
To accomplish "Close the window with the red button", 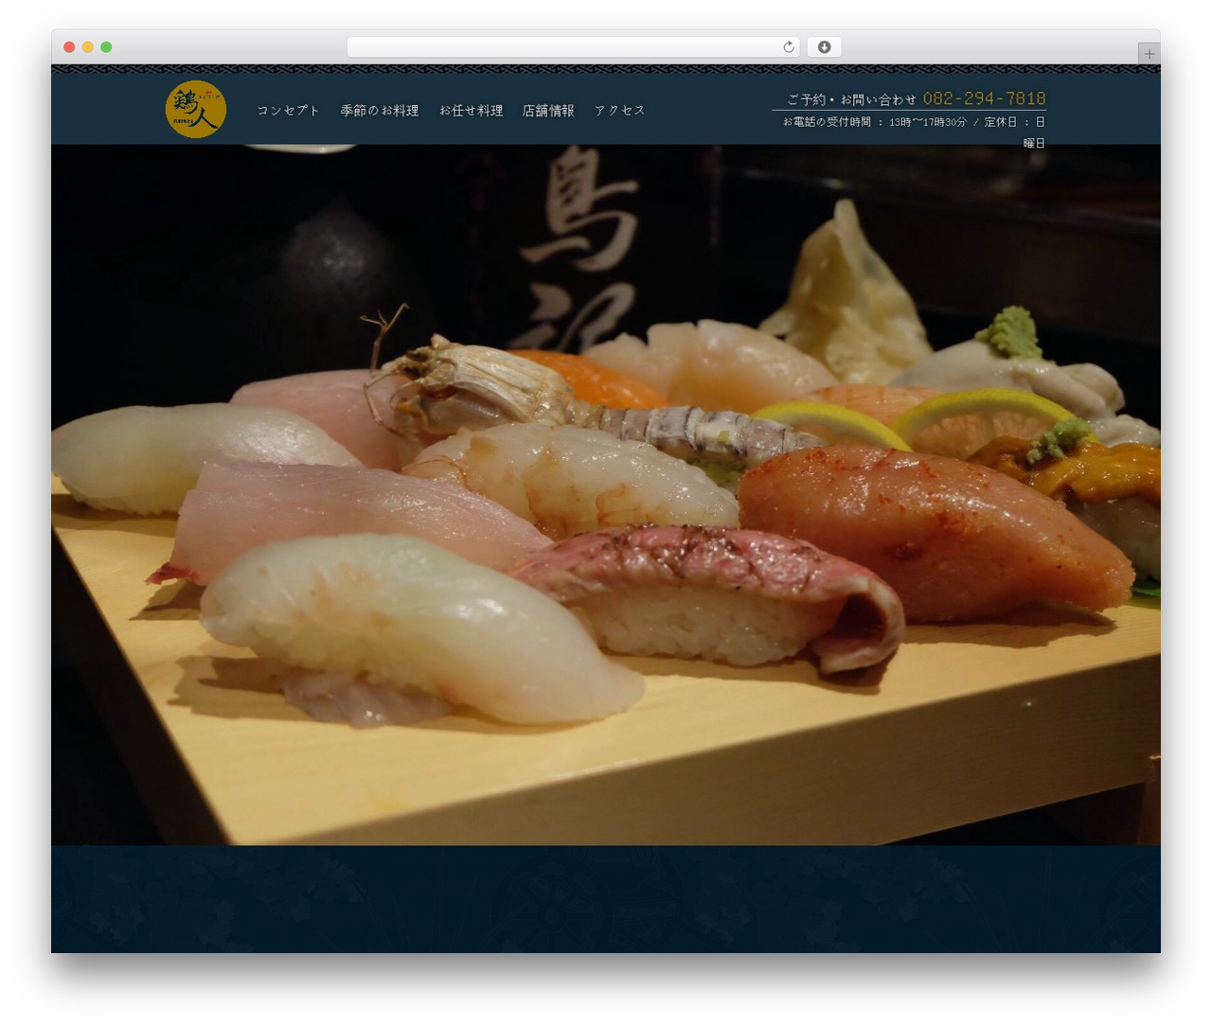I will [69, 47].
